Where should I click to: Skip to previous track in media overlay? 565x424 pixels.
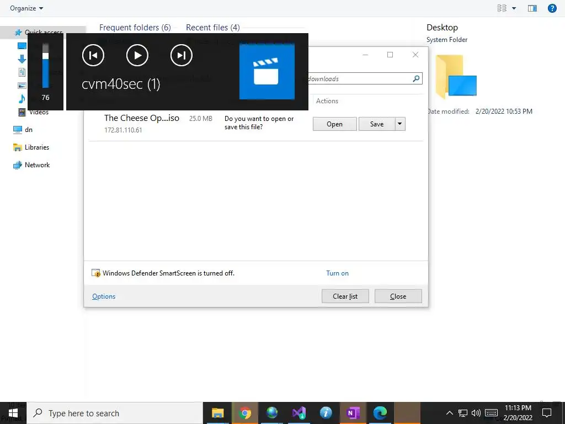(x=93, y=55)
